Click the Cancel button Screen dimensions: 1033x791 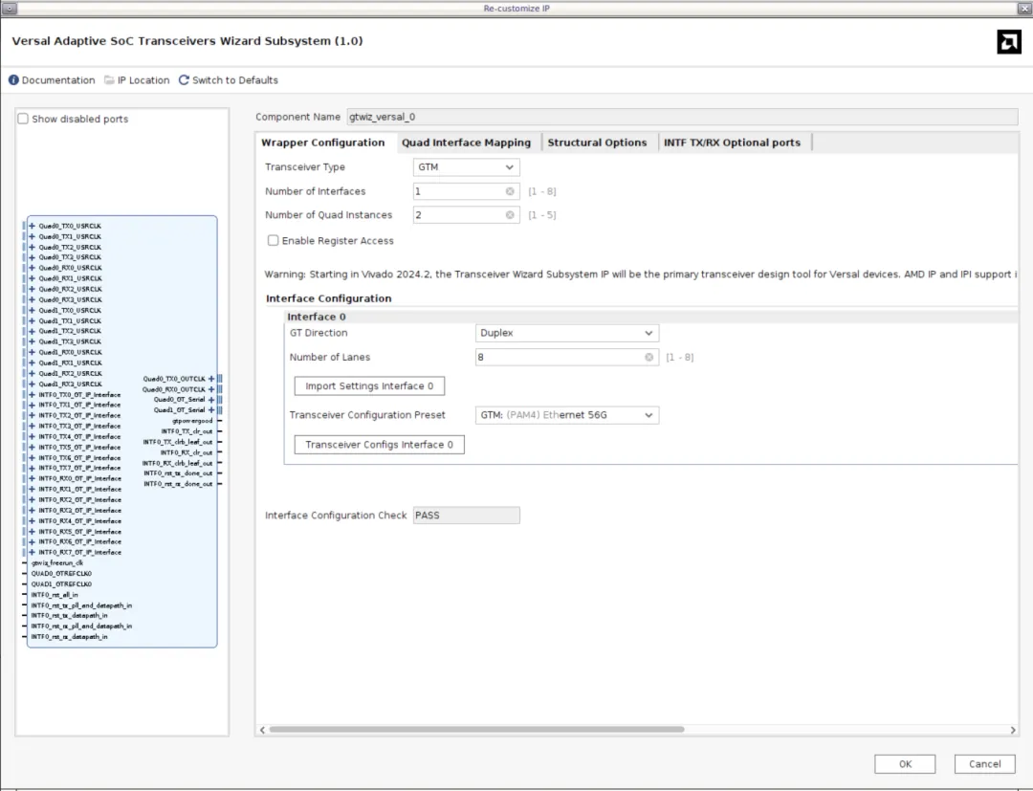pos(985,764)
